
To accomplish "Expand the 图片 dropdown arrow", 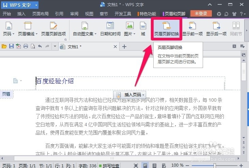I will pyautogui.click(x=134, y=34).
